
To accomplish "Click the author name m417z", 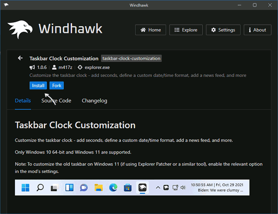I will (x=65, y=67).
